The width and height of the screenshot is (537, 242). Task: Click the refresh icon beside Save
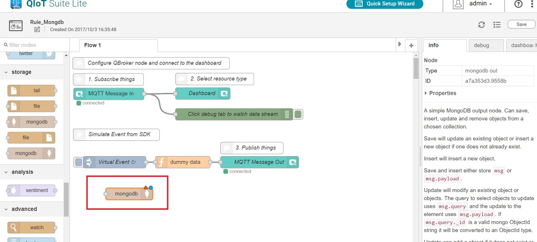point(481,24)
